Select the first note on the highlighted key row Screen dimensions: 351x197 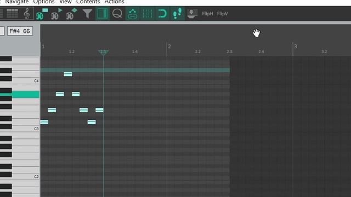(x=60, y=94)
